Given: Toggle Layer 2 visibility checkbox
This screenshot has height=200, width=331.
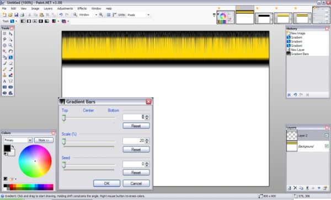Looking at the screenshot, I should point(327,135).
